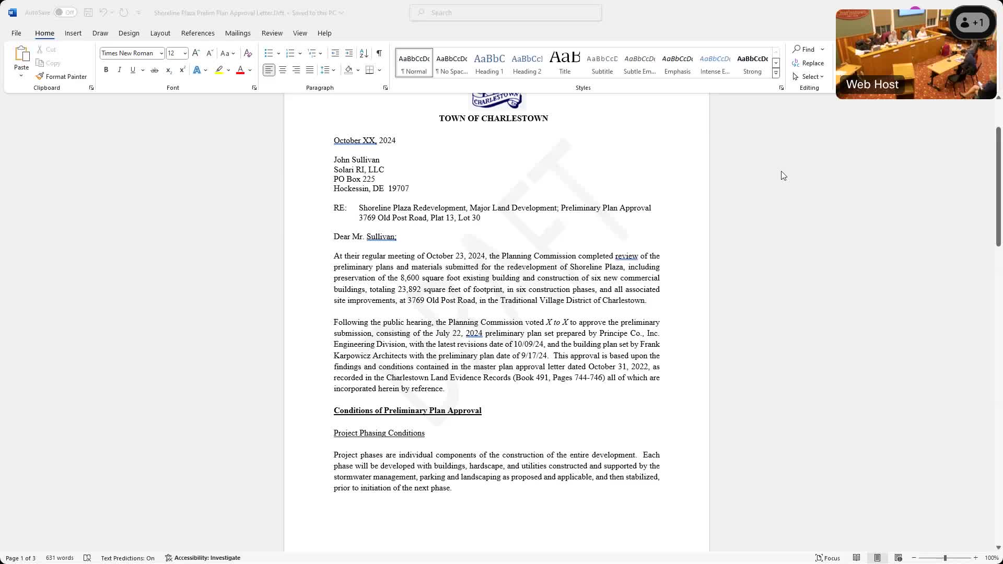Click the Increase Indent icon
Screen dimensions: 1003x564
tap(349, 53)
